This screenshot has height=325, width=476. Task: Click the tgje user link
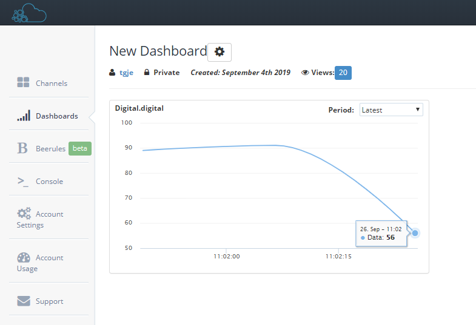[126, 73]
